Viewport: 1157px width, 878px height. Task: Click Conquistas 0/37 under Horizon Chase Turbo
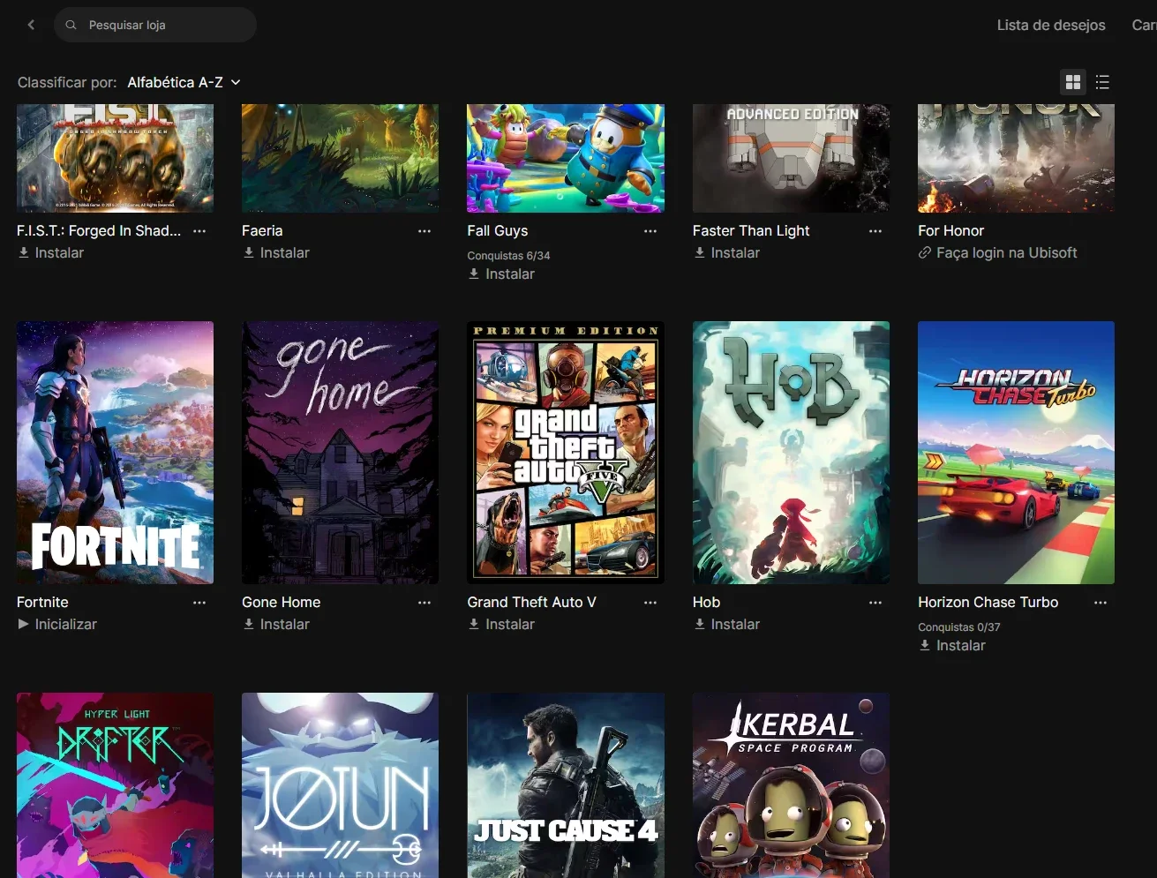click(959, 627)
